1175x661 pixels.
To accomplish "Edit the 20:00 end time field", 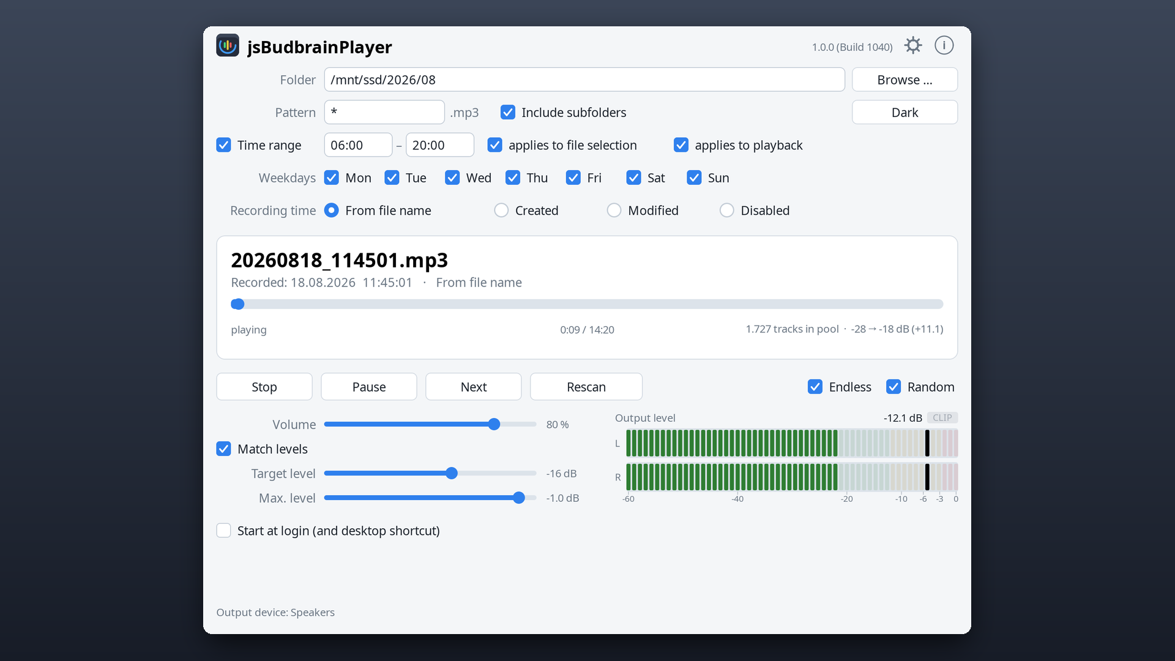I will (x=440, y=145).
